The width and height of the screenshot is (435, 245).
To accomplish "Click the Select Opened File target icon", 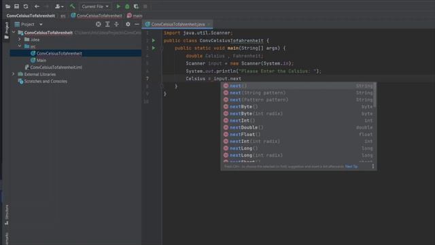I will 98,24.
